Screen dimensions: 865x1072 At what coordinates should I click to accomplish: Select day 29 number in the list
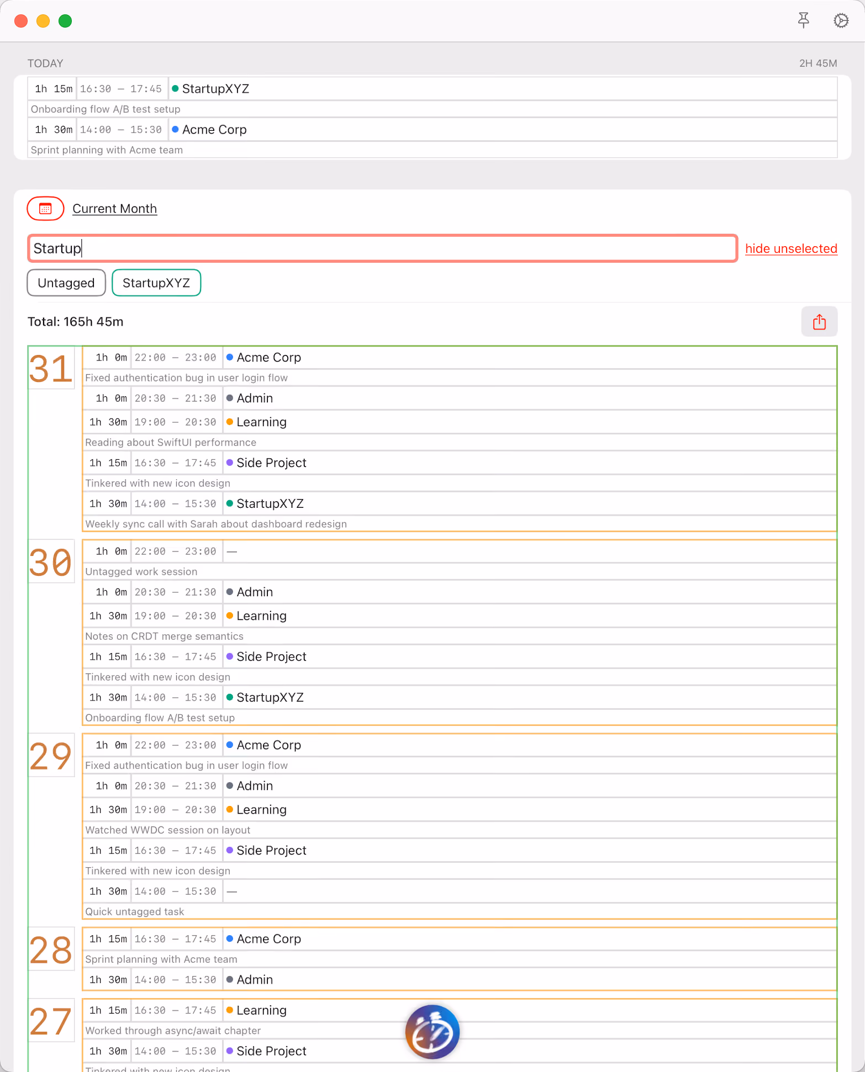(51, 756)
